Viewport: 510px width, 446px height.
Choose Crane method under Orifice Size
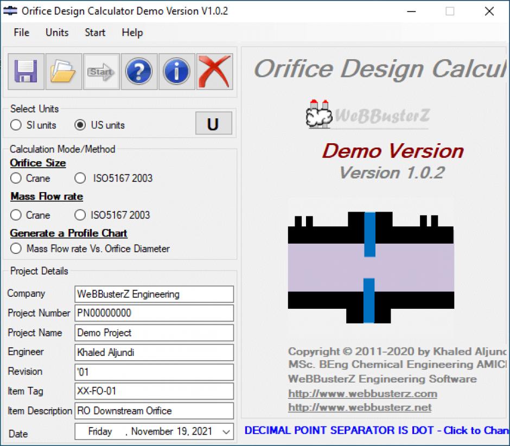16,178
